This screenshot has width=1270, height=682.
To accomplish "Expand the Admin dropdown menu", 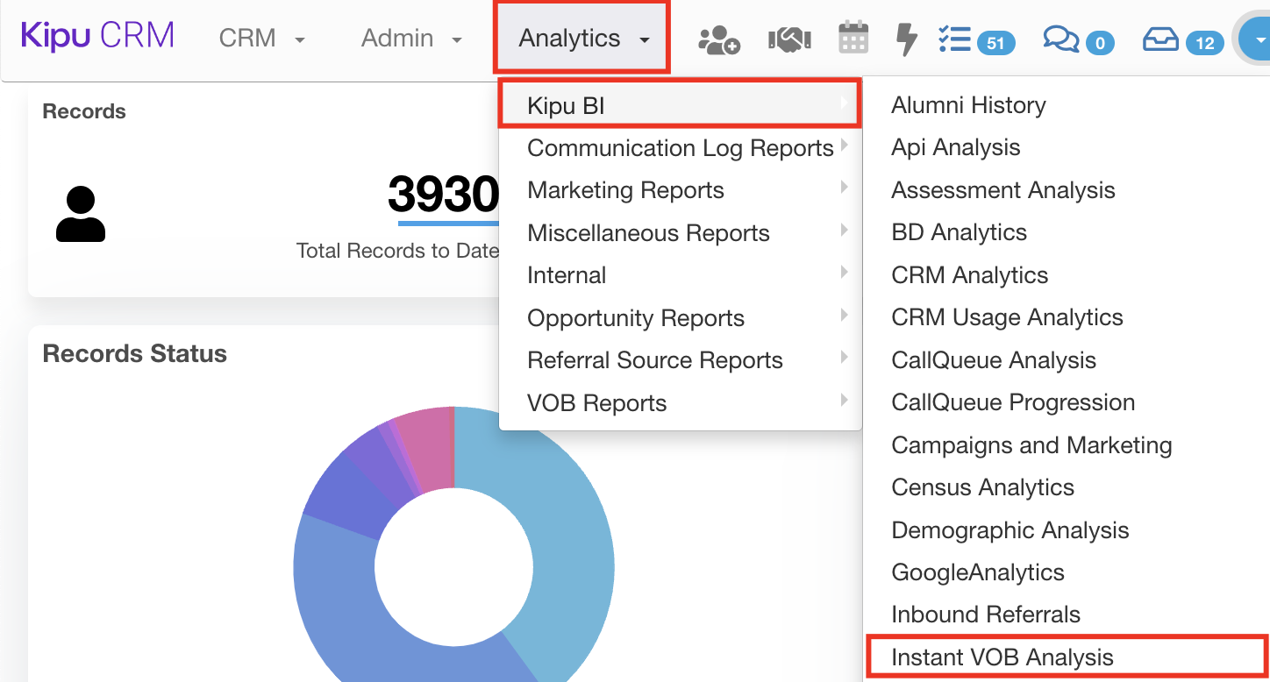I will 410,39.
